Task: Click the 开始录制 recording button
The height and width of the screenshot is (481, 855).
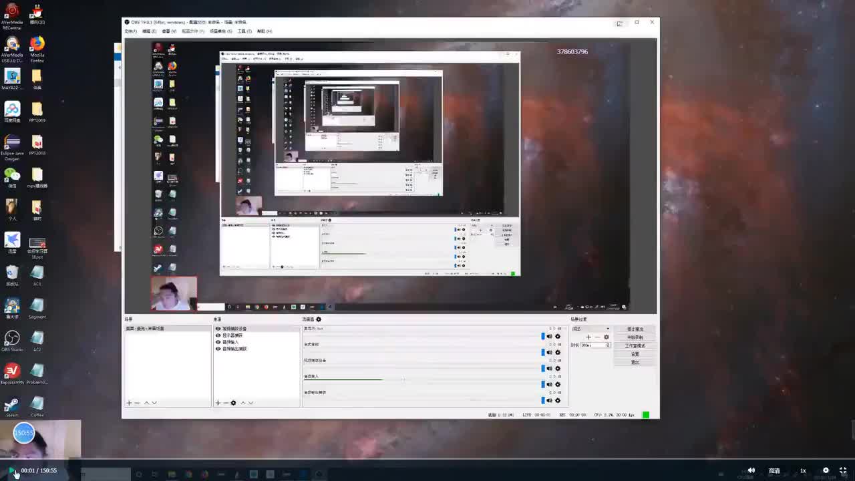Action: click(635, 337)
